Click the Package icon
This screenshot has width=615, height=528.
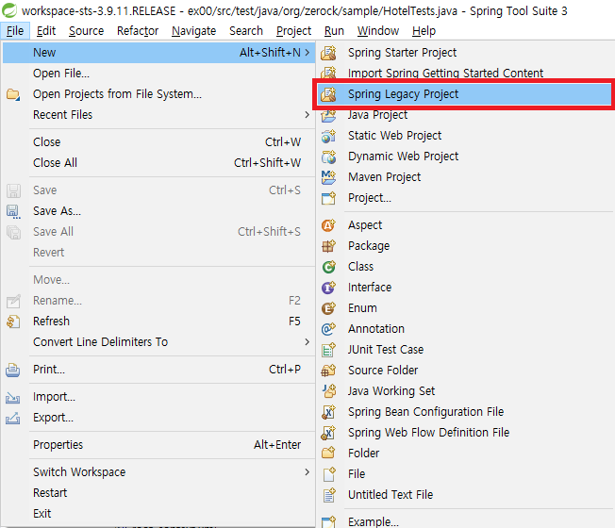(x=328, y=246)
